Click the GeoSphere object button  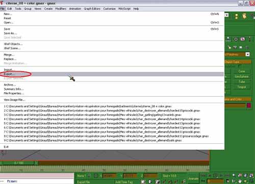(x=242, y=76)
